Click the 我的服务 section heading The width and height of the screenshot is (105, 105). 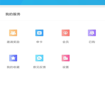(x=13, y=14)
